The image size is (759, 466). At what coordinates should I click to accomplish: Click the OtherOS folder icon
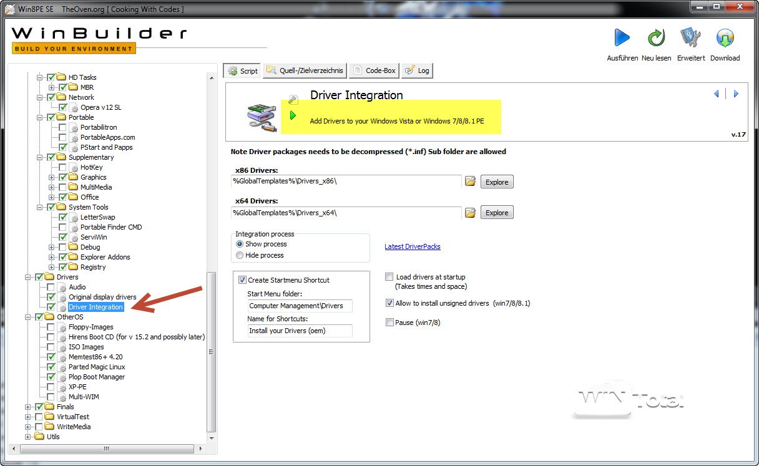(50, 317)
